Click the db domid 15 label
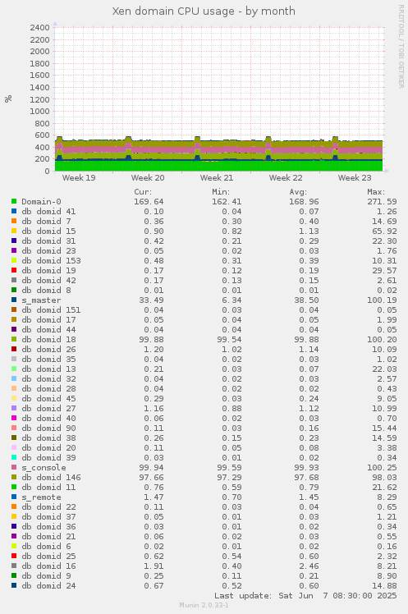Screen dimensions: 408x614 [48, 231]
